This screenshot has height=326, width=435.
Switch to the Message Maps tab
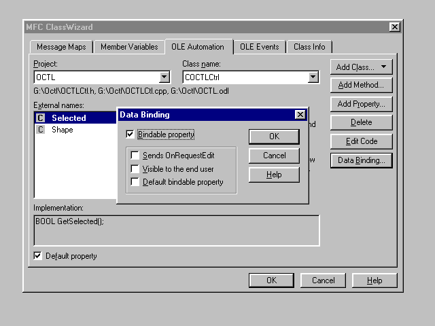pos(60,47)
